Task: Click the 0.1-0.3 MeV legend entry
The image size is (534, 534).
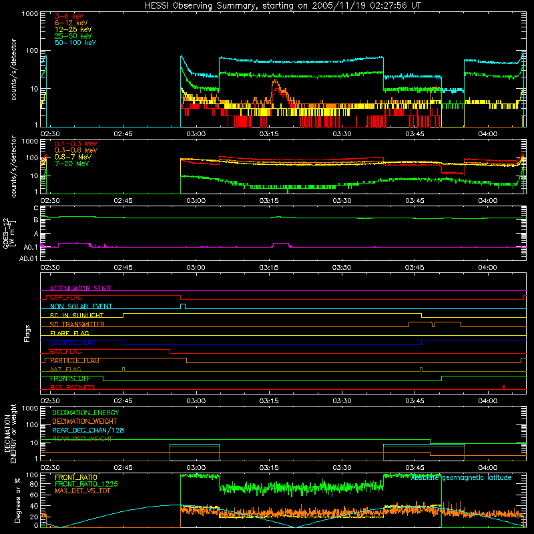Action: click(x=76, y=144)
